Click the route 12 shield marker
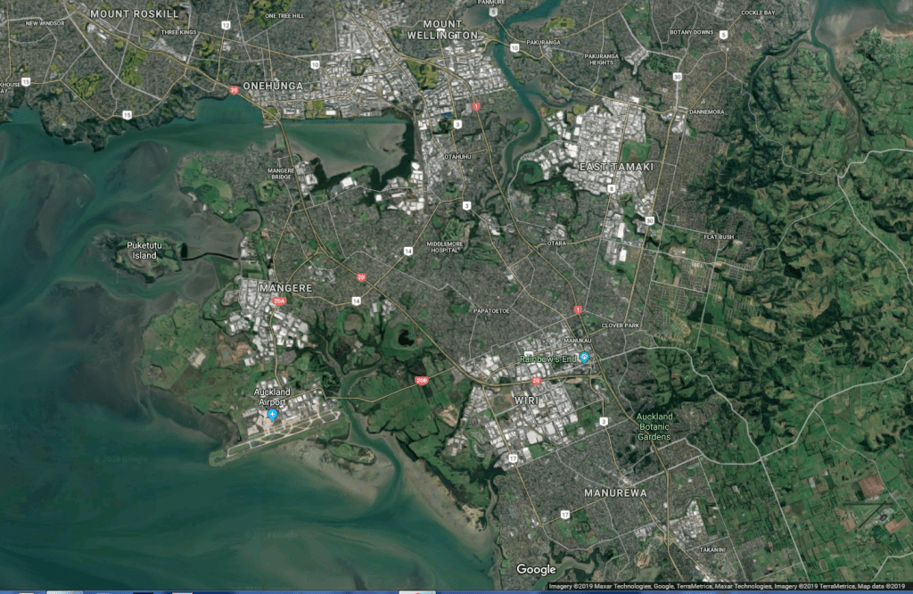913x594 pixels. point(225,26)
